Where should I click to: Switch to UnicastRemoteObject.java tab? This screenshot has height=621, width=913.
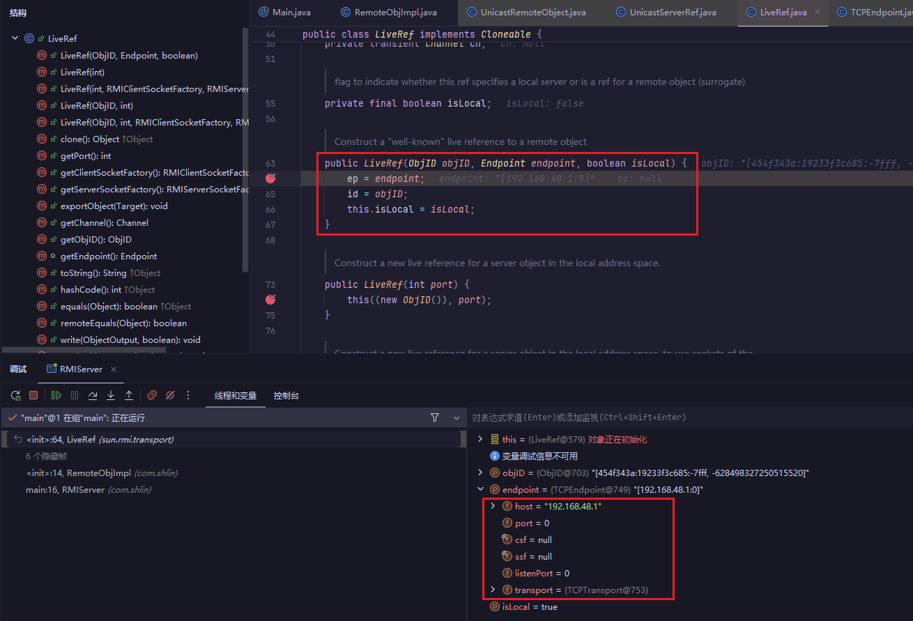pos(526,13)
